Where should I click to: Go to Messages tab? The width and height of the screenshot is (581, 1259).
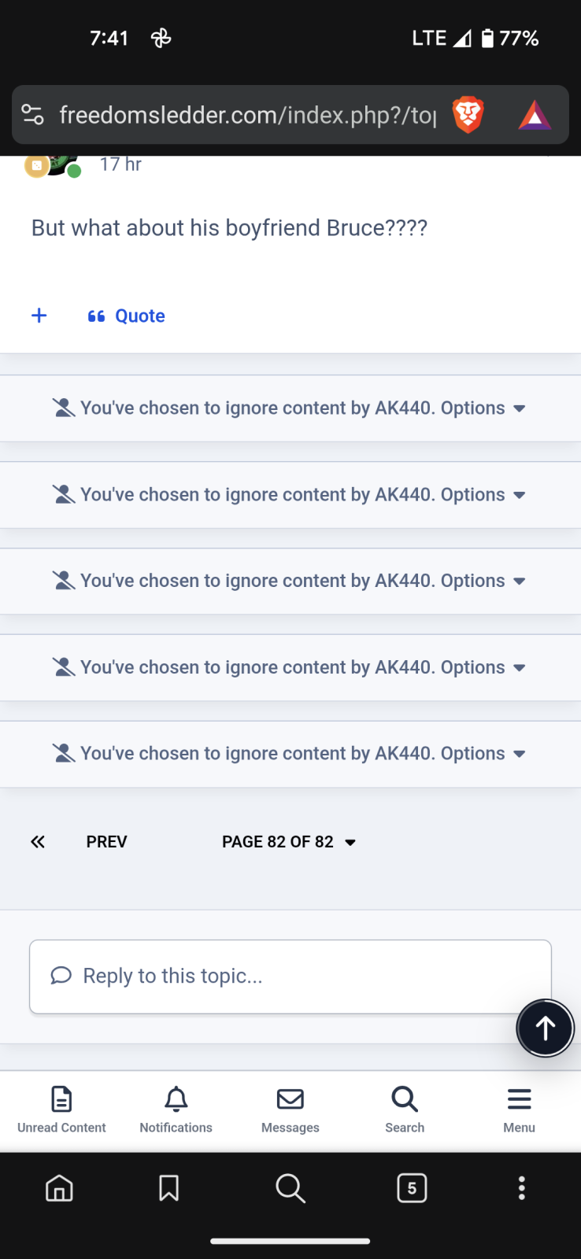point(290,1109)
